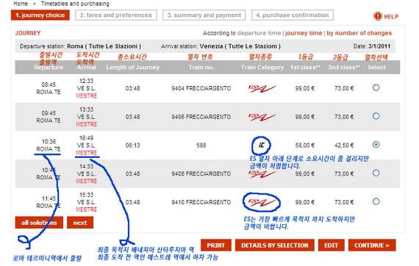Click the all solutions button
The image size is (419, 266).
pyautogui.click(x=39, y=223)
